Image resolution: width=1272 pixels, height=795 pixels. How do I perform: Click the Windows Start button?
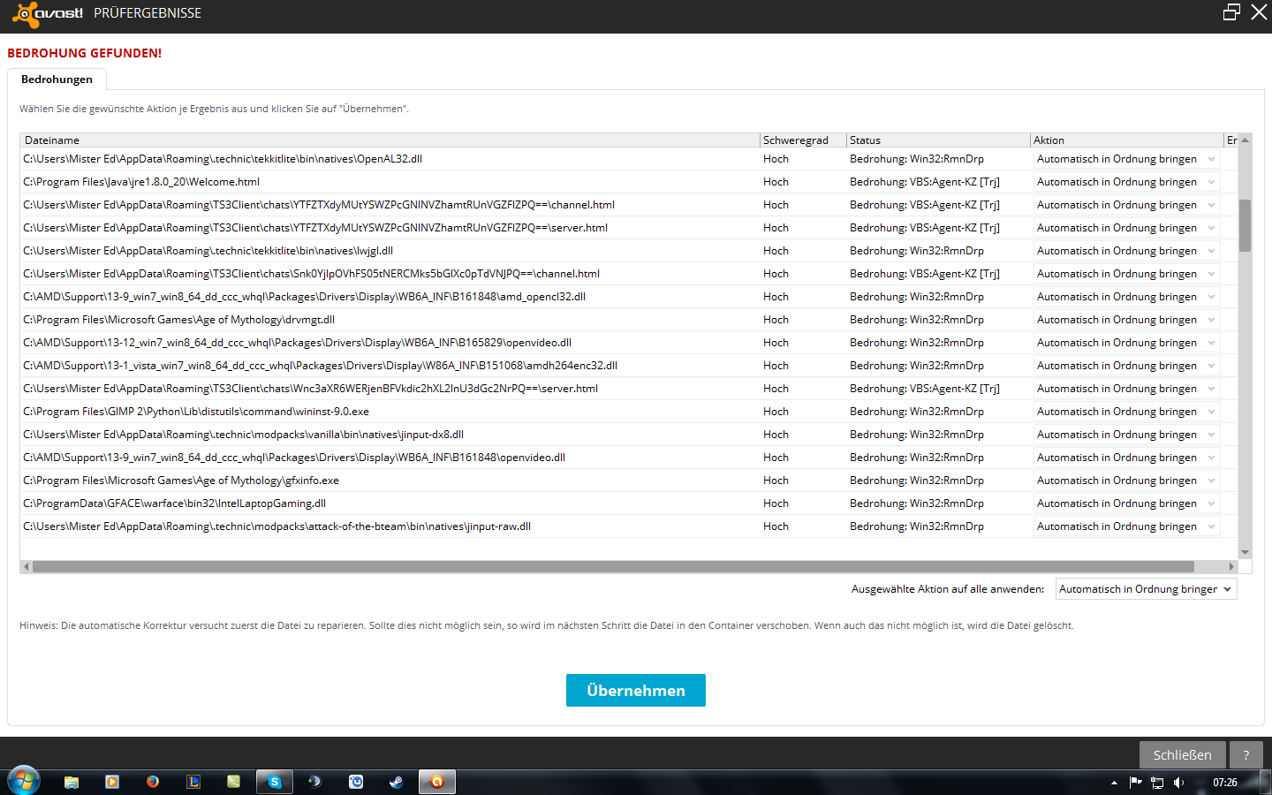click(24, 782)
